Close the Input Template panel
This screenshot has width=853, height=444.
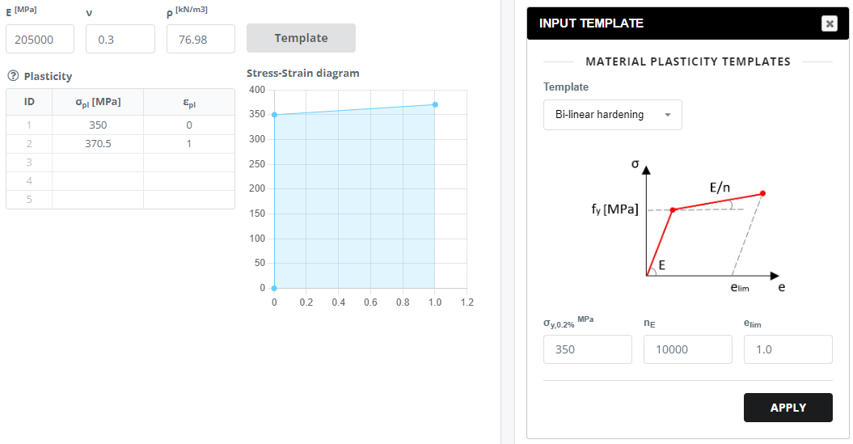(x=829, y=23)
